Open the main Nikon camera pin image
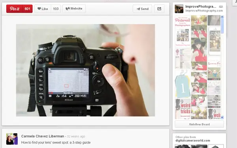This screenshot has height=148, width=237. pyautogui.click(x=86, y=70)
